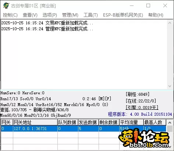Viewport: 174px width, 151px height.
Task: Click the [刷怪:6849] status label
Action: 138,94
